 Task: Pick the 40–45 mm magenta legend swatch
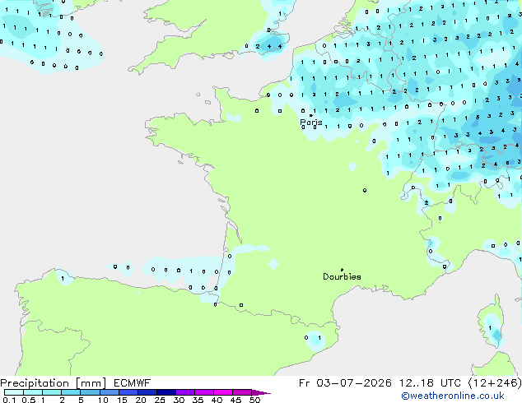223,392
